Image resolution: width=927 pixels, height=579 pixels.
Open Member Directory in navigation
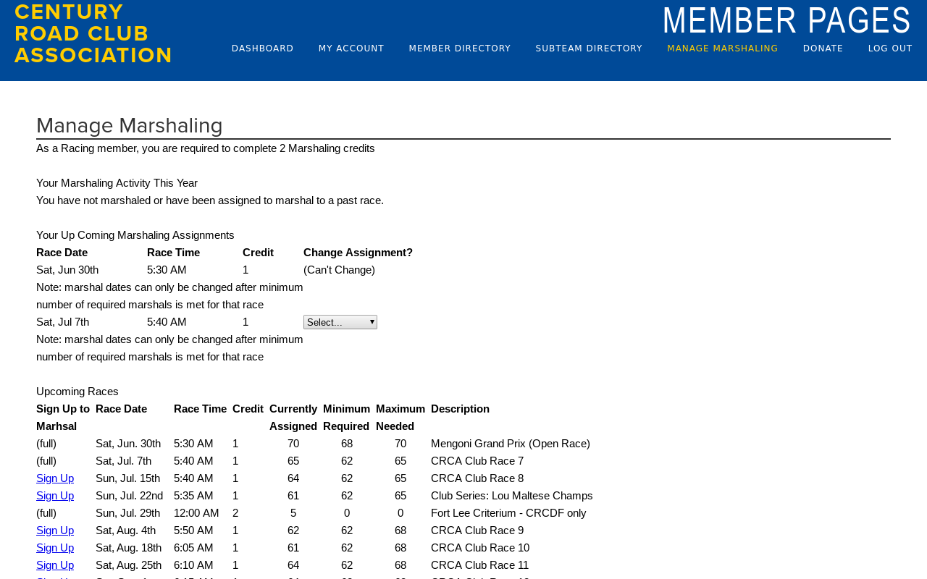pos(460,48)
